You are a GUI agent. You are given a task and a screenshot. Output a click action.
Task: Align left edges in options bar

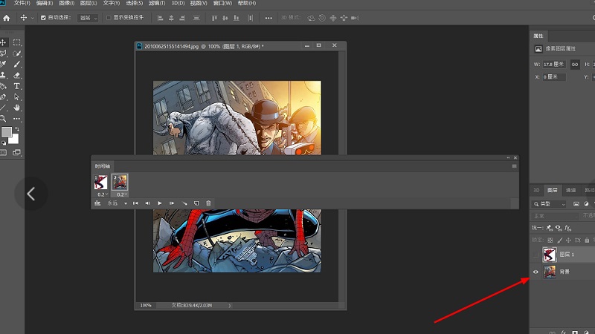(x=160, y=18)
